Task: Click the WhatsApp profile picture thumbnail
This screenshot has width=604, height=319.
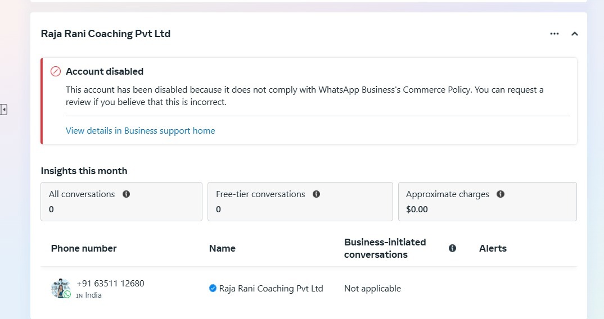Action: 60,288
